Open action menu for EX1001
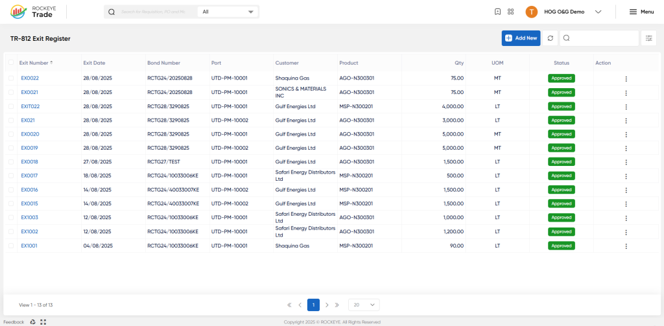 point(626,246)
